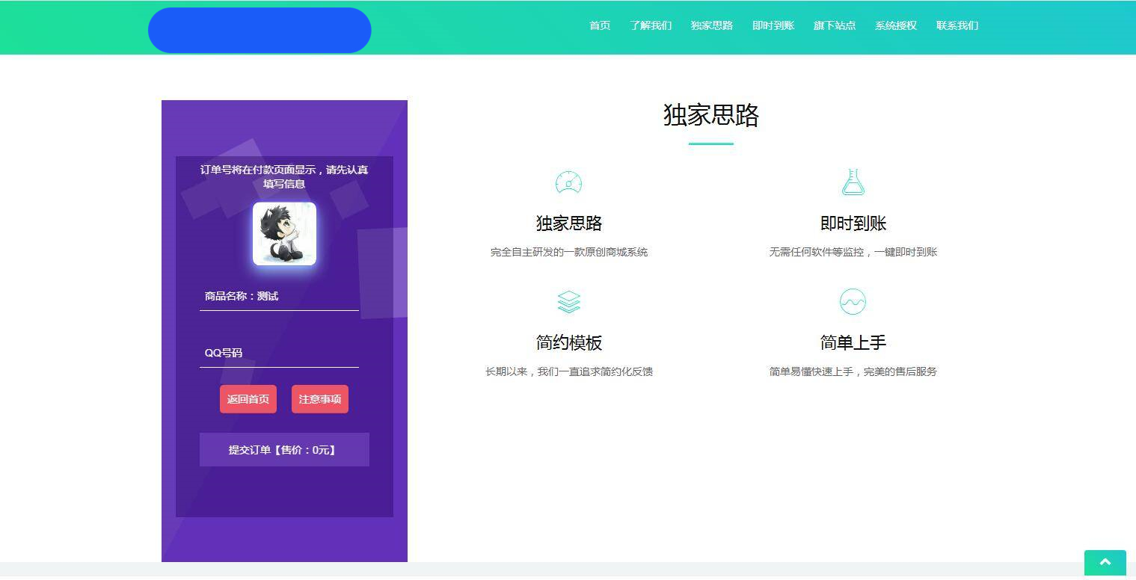Click the layers icon above 简约模板
Viewport: 1136px width, 580px height.
pyautogui.click(x=568, y=301)
